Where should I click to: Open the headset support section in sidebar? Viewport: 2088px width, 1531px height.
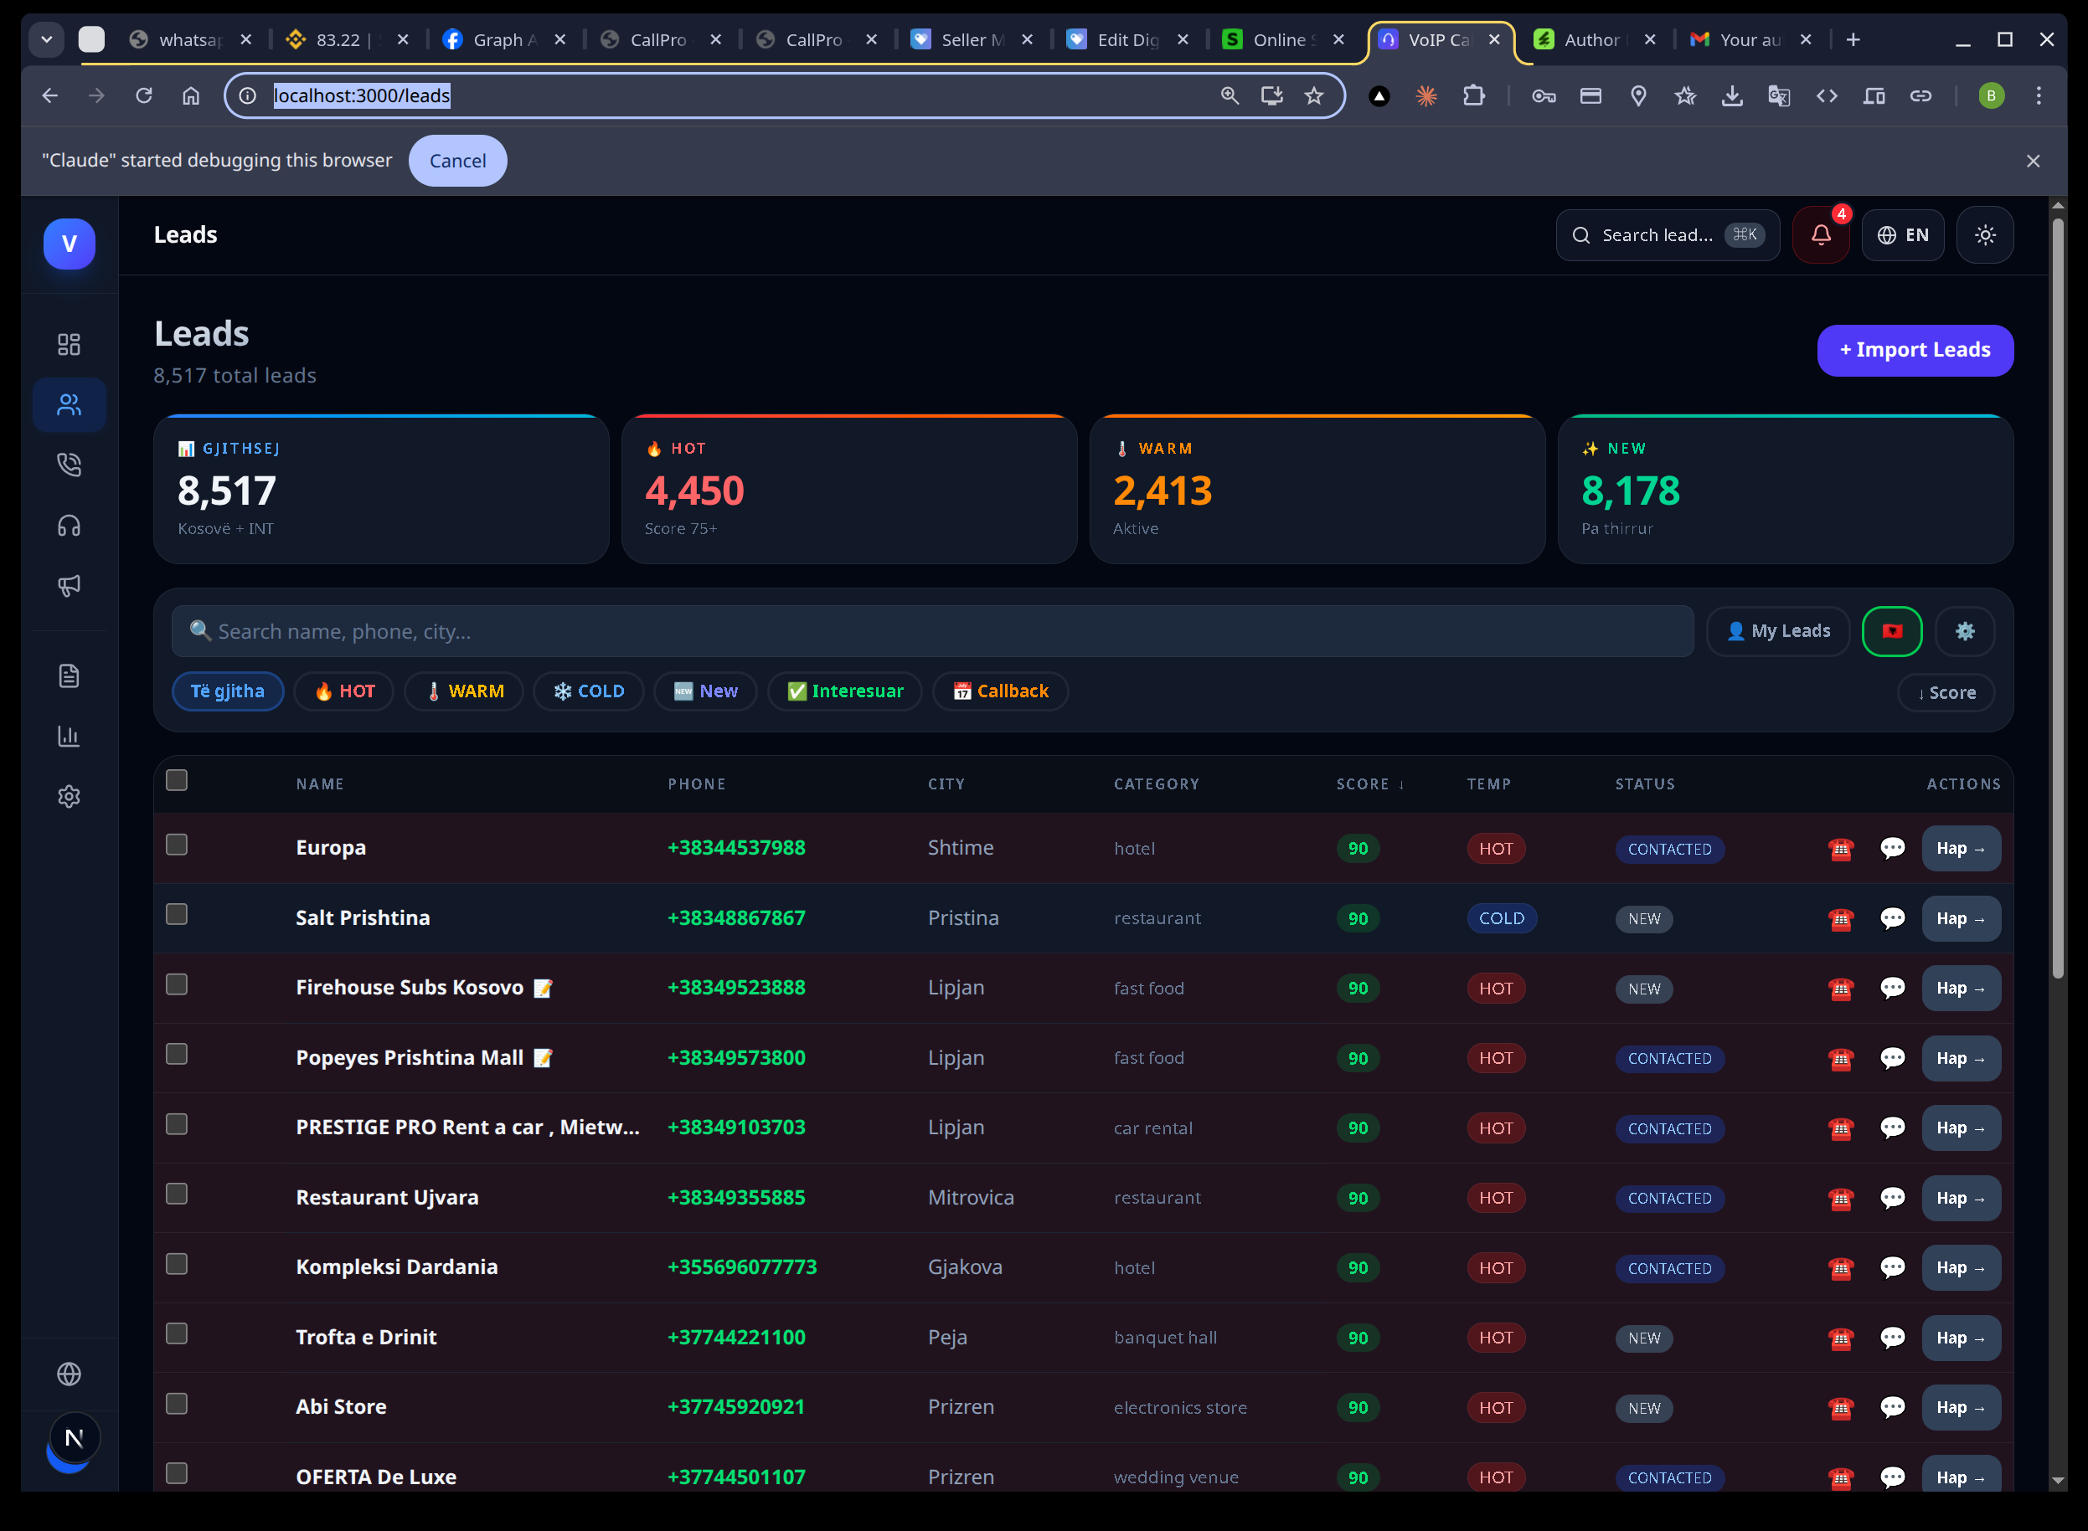pos(70,526)
